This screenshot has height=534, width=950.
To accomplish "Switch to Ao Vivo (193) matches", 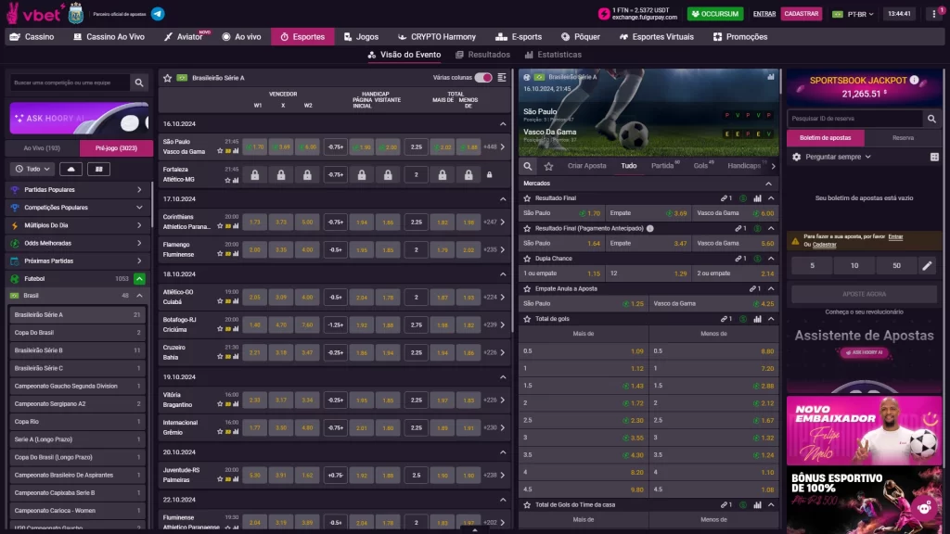I will 42,147.
